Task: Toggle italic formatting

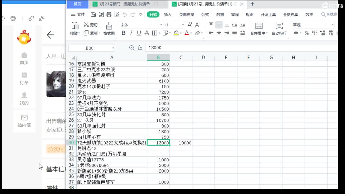Action: tap(131, 33)
